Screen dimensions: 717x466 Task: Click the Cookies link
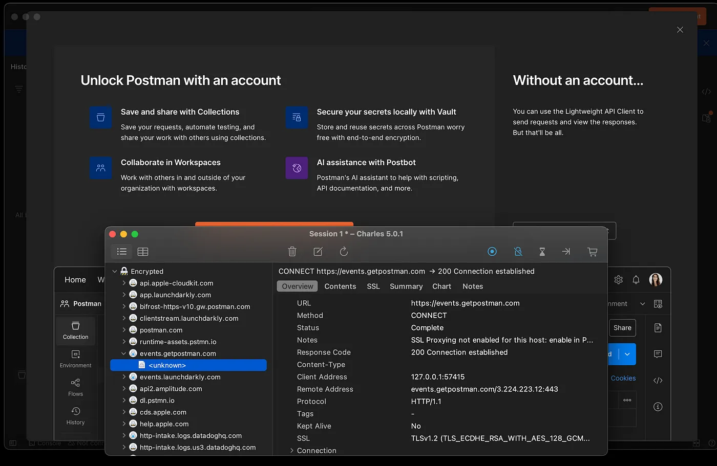(623, 379)
